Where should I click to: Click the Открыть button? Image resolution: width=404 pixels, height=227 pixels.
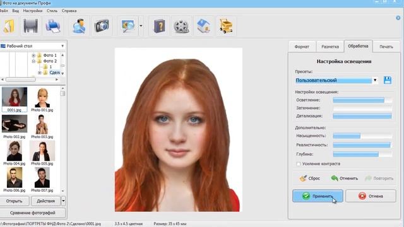(15, 201)
